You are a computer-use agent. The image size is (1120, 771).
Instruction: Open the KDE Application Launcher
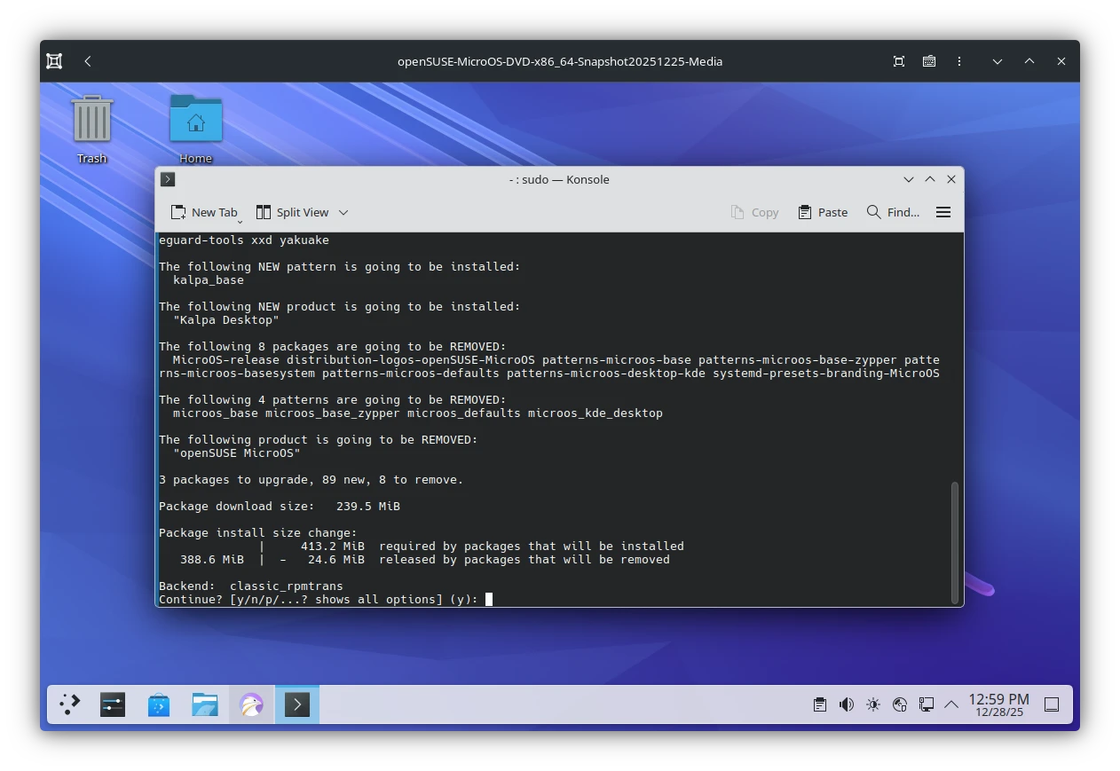[68, 704]
